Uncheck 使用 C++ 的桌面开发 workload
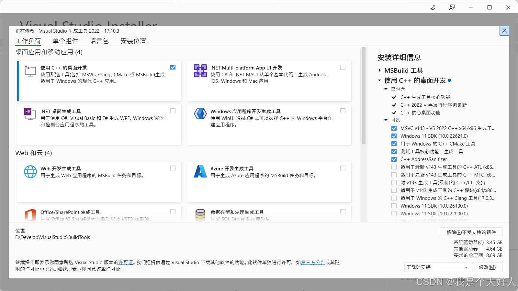Screen dimensions: 518x291 pyautogui.click(x=173, y=67)
